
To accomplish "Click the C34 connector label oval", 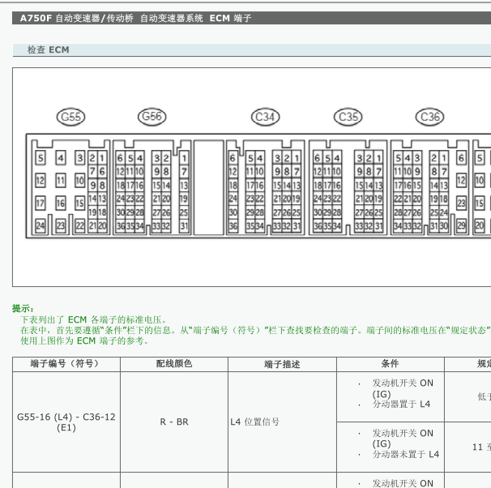I will [x=265, y=117].
